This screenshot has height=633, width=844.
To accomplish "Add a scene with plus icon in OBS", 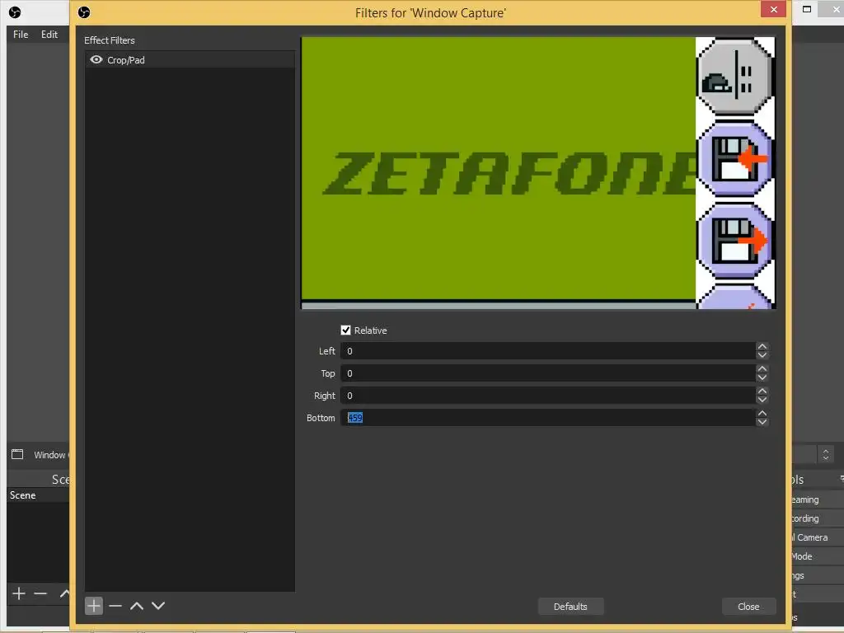I will point(19,593).
